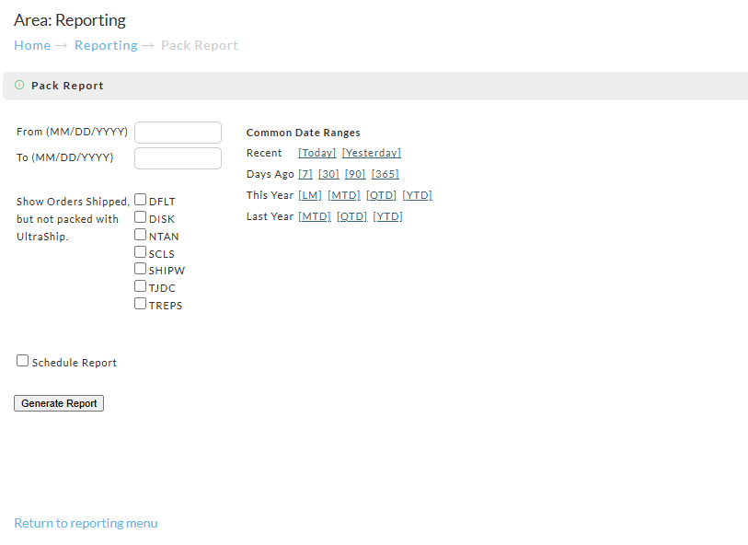Click the From (MM/DD/YYYY) label
The width and height of the screenshot is (748, 545).
[x=72, y=132]
